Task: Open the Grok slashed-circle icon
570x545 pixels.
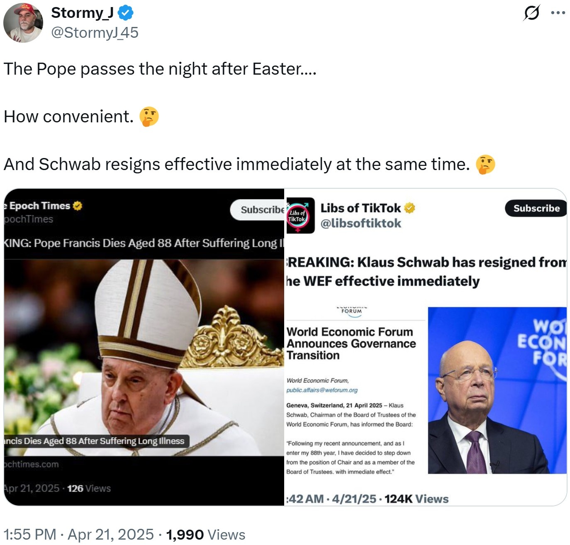Action: [531, 13]
